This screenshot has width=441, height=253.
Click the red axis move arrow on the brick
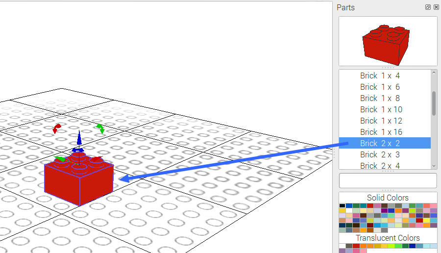[97, 159]
